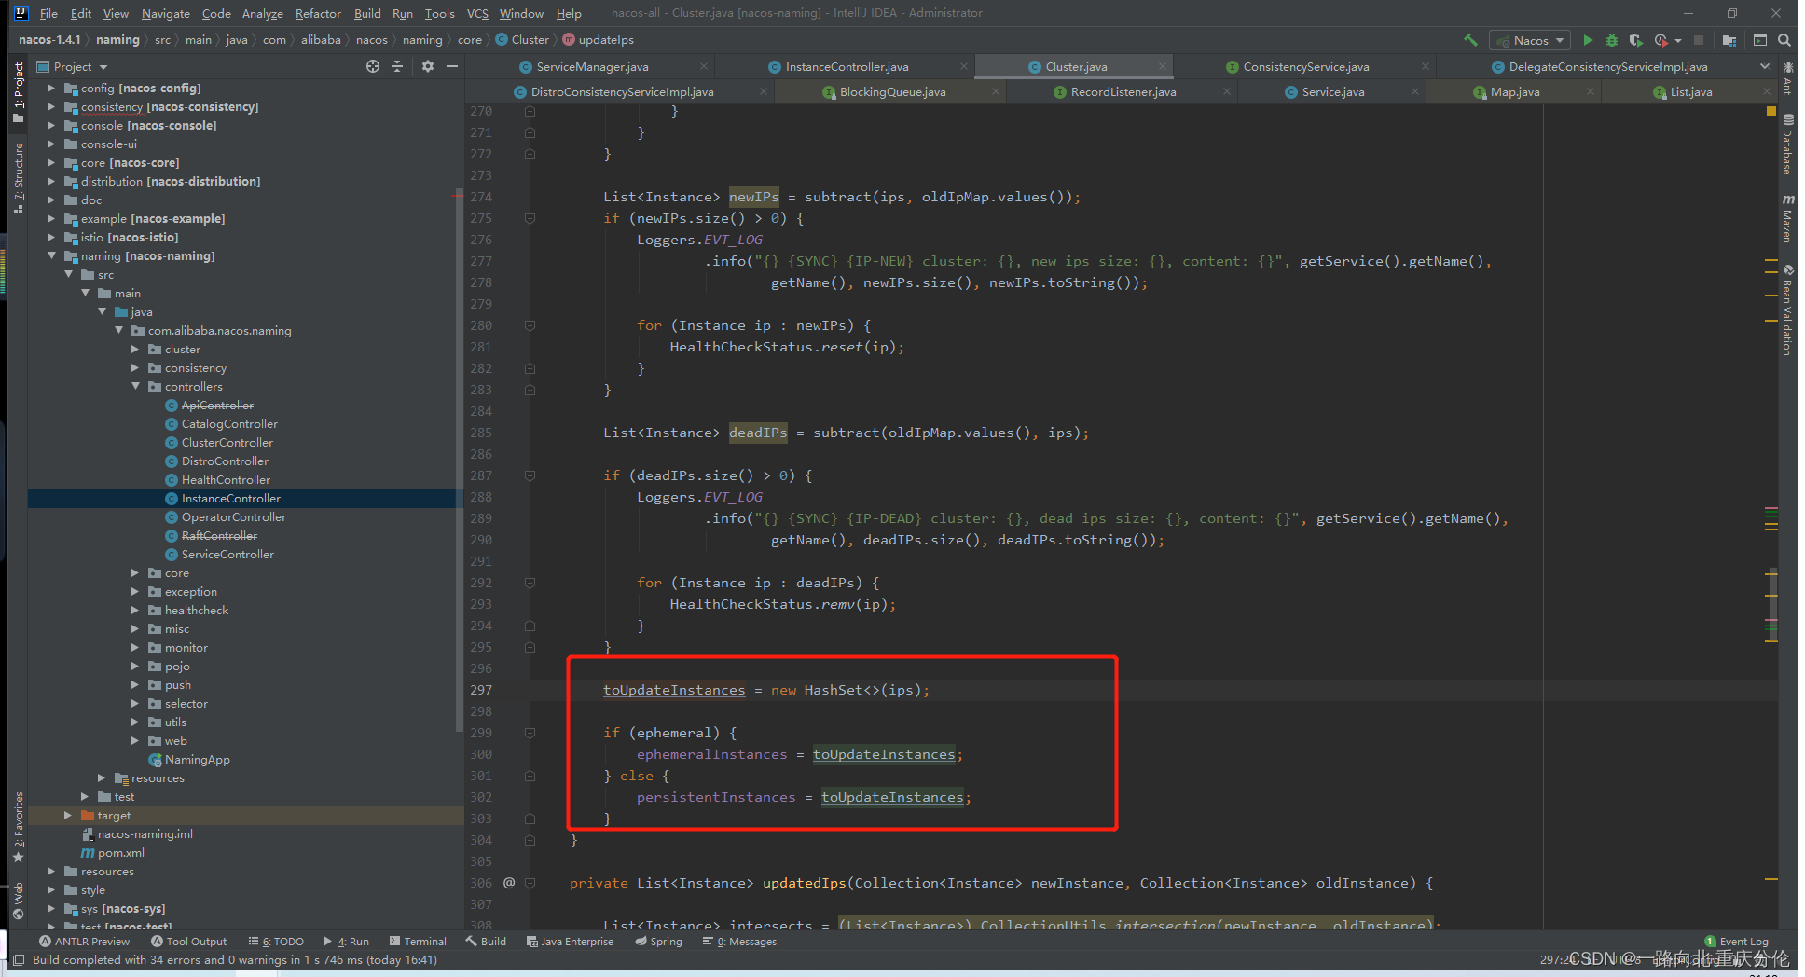Collapse all nodes in Project panel
The width and height of the screenshot is (1805, 977).
(397, 66)
